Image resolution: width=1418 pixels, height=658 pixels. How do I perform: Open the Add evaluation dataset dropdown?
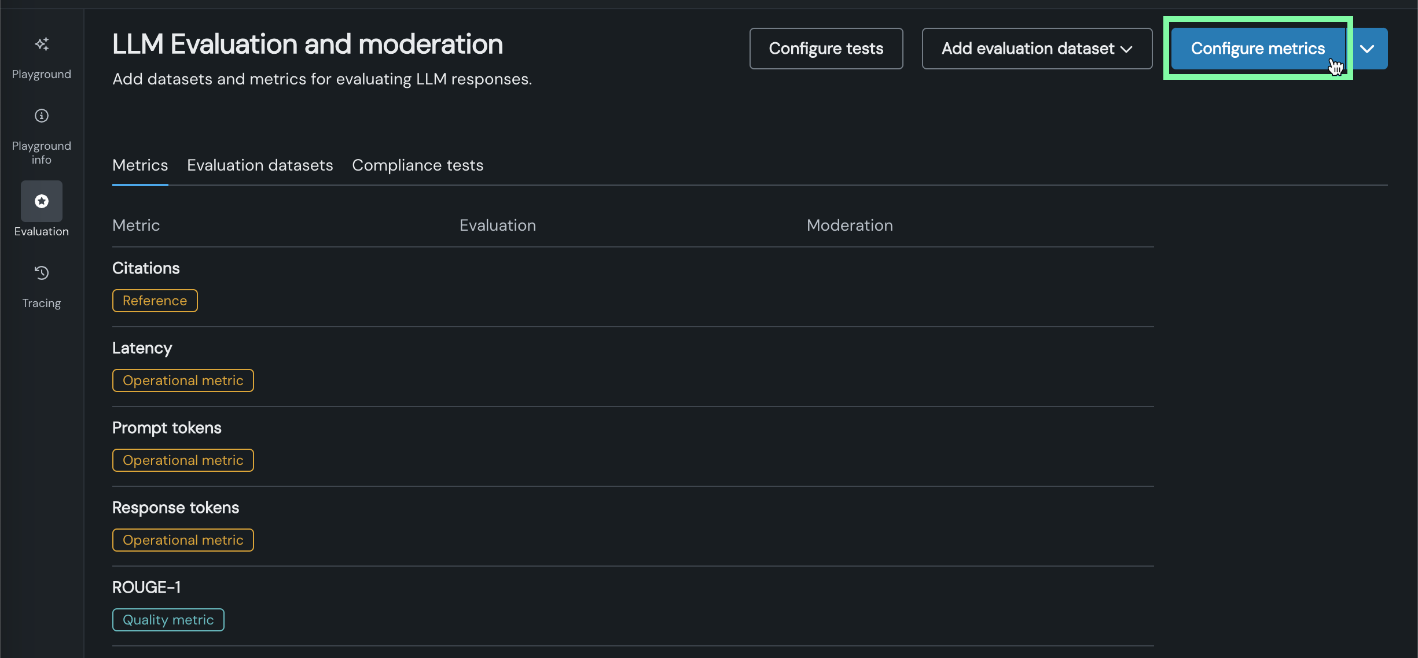[1037, 49]
